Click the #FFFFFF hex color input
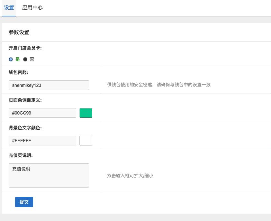This screenshot has height=221, width=271. [42, 141]
